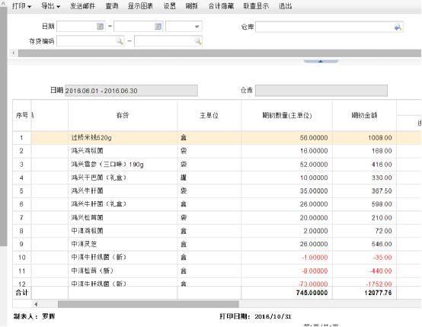The height and width of the screenshot is (327, 422).
Task: Click left arrow of filter panel scrollbar
Action: [14, 53]
